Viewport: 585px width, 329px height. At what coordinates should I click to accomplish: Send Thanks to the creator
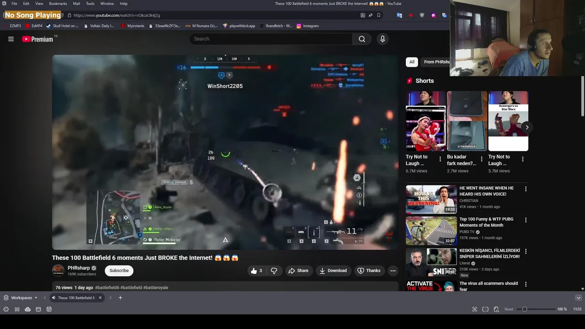369,271
